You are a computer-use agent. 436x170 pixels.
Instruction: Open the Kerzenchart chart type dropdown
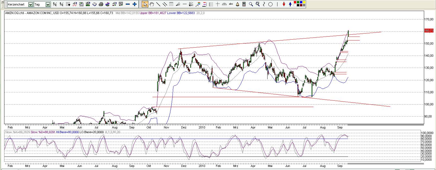30,4
